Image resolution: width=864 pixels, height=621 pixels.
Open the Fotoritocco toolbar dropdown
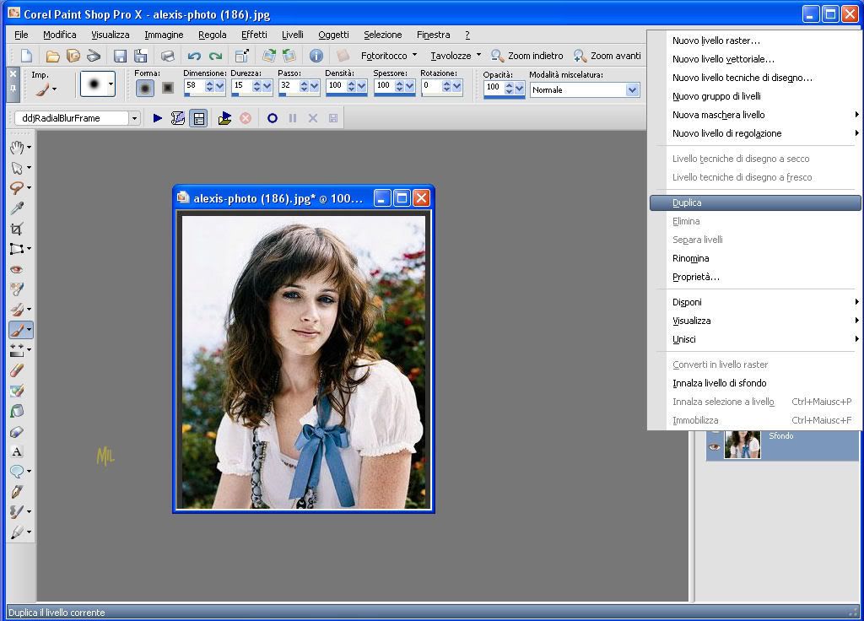coord(414,55)
